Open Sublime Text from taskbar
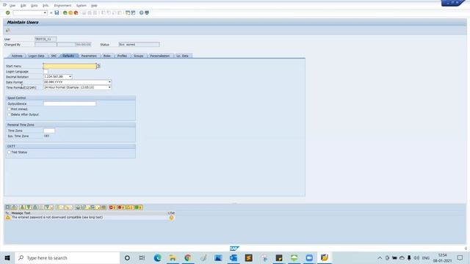The height and width of the screenshot is (264, 470). (x=249, y=257)
